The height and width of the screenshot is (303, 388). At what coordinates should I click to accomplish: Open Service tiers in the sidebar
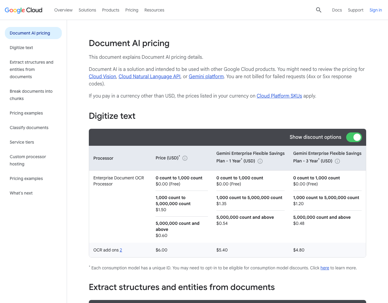coord(22,142)
